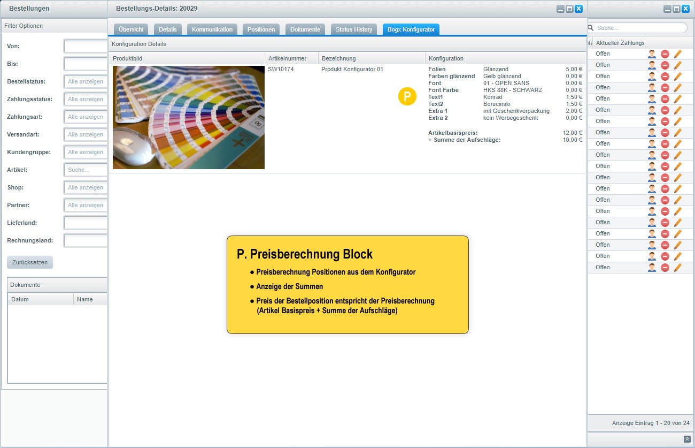
Task: Click the Filter Optionen panel header
Action: point(55,26)
